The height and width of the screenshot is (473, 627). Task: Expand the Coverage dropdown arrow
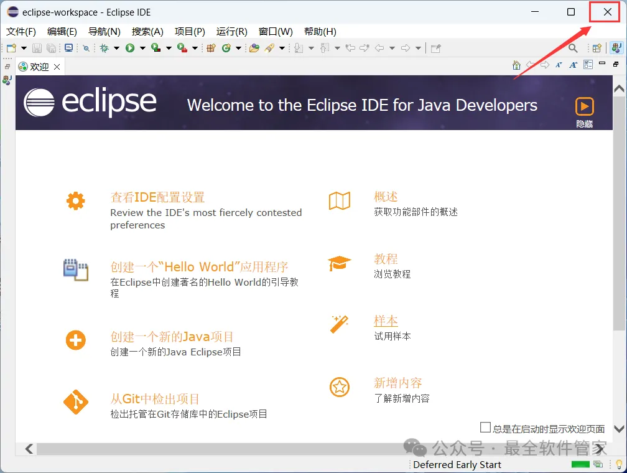click(x=169, y=49)
